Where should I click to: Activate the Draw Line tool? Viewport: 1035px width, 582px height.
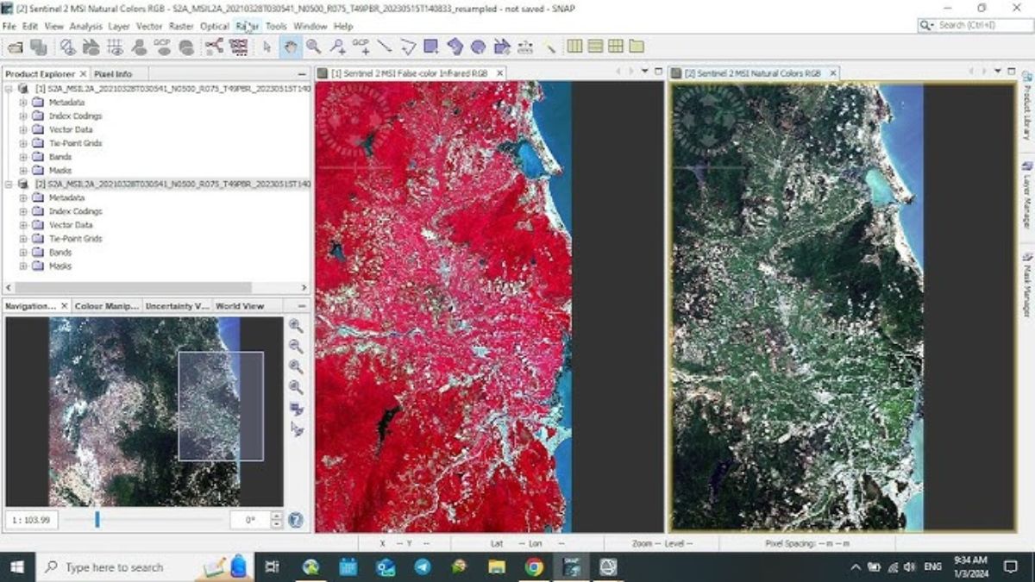tap(384, 47)
